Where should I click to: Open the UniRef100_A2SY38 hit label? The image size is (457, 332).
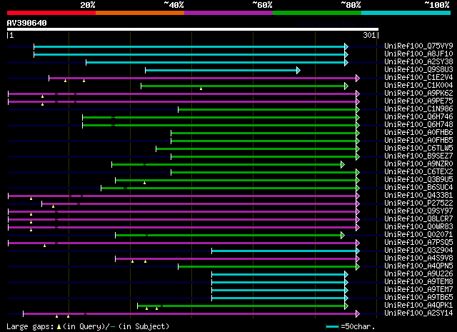click(x=418, y=61)
